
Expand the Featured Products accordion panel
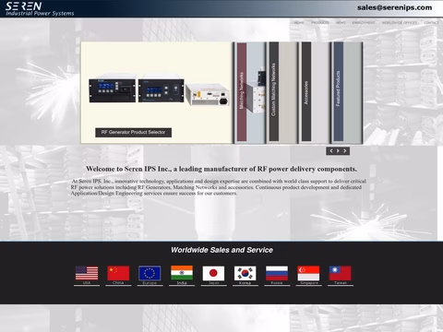339,91
